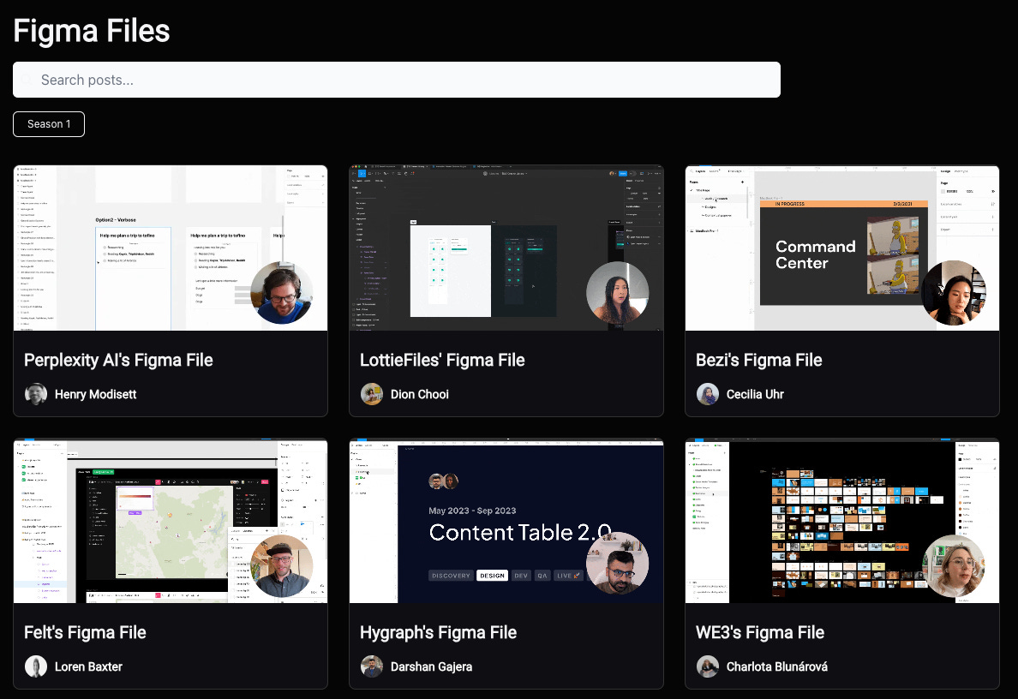The image size is (1018, 699).
Task: Open Hygraph's Figma File post
Action: point(438,632)
